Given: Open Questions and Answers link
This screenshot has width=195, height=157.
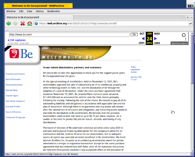Looking at the screenshot, I should coord(15,74).
